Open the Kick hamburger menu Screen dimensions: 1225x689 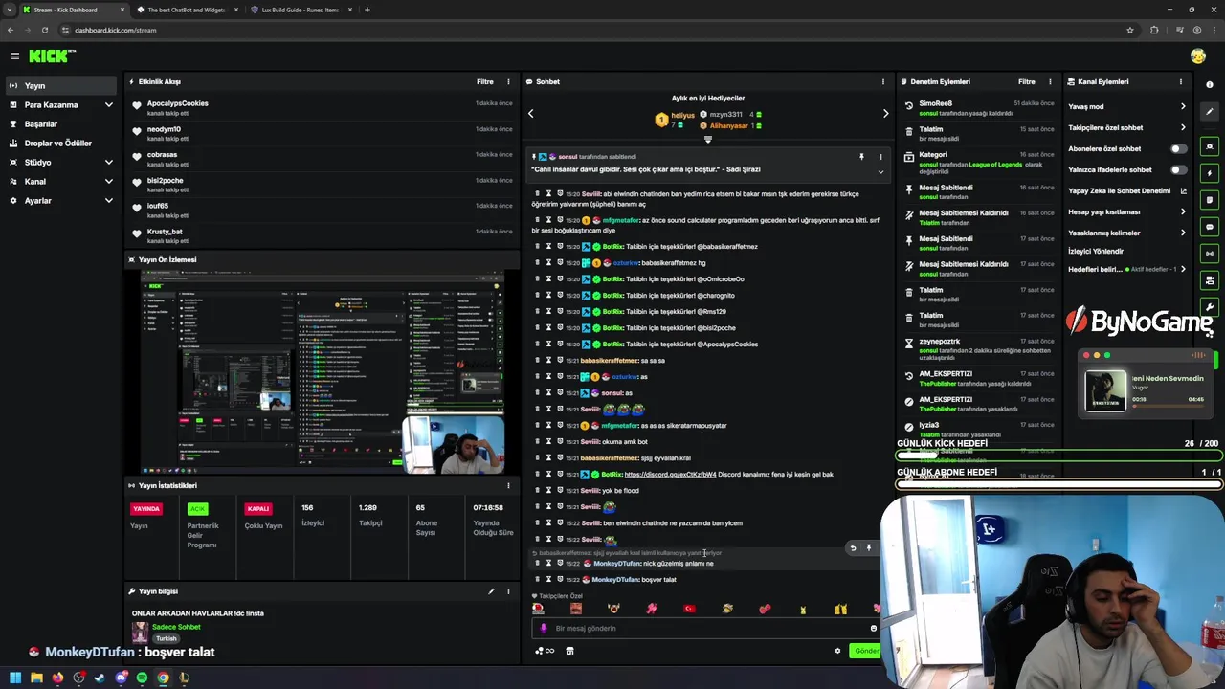(x=14, y=56)
